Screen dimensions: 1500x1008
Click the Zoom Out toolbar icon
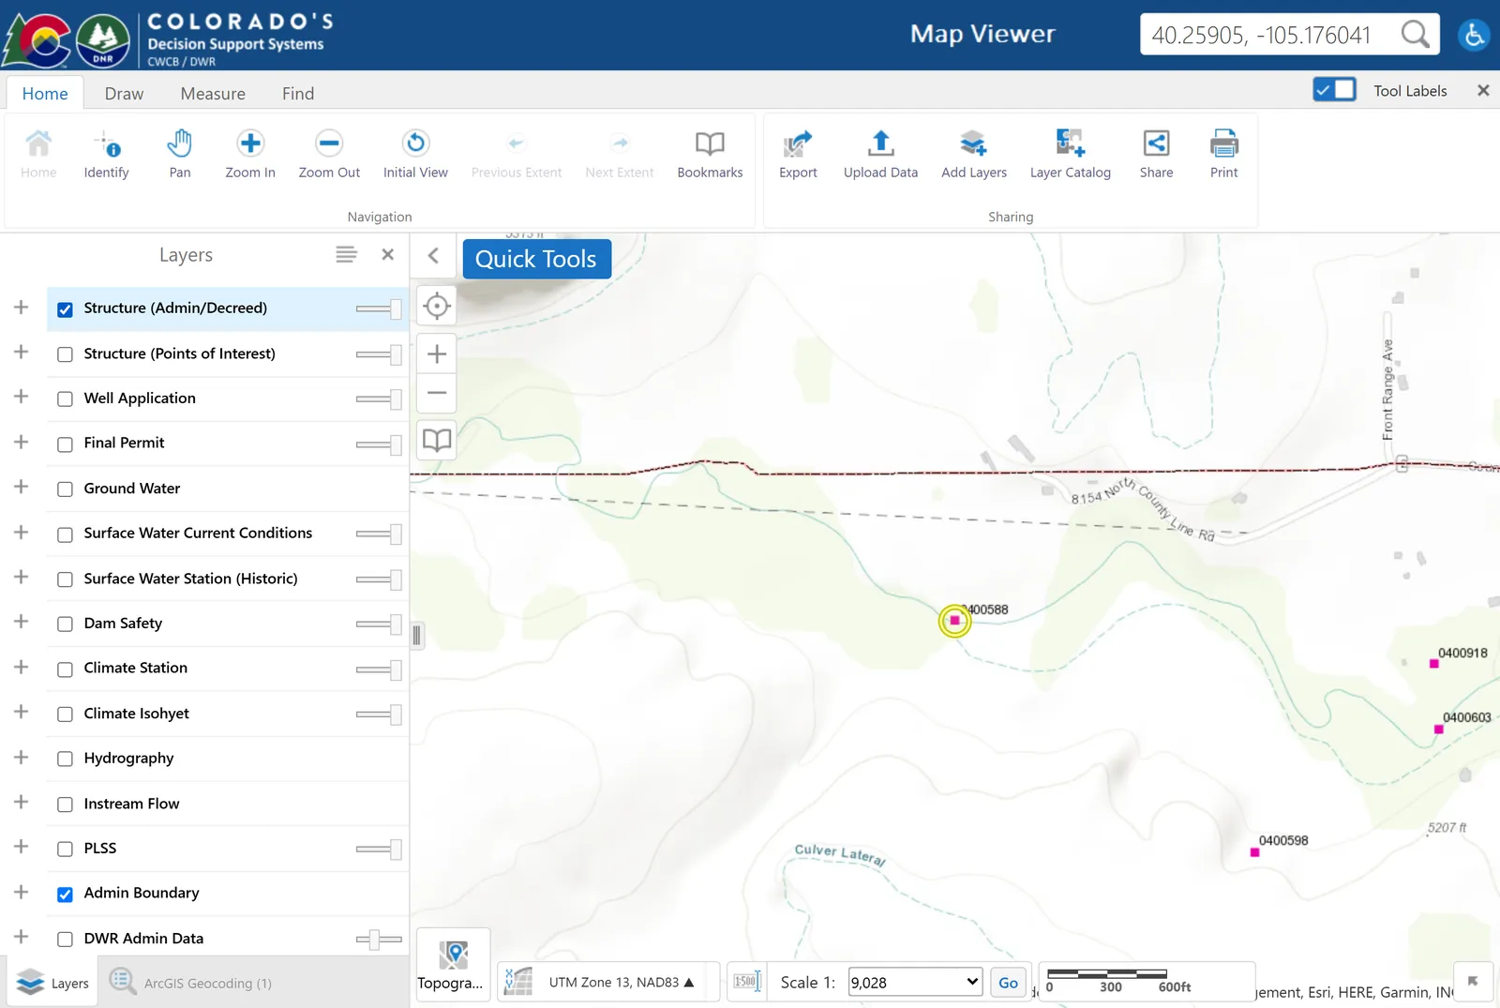click(329, 155)
